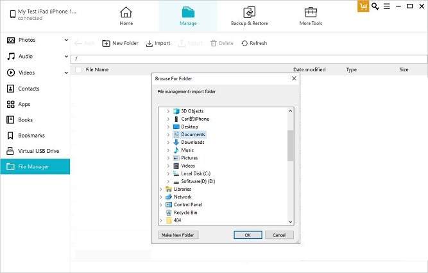Viewport: 428px width, 273px height.
Task: Click the scroll down arrow in folder tree
Action: 291,222
